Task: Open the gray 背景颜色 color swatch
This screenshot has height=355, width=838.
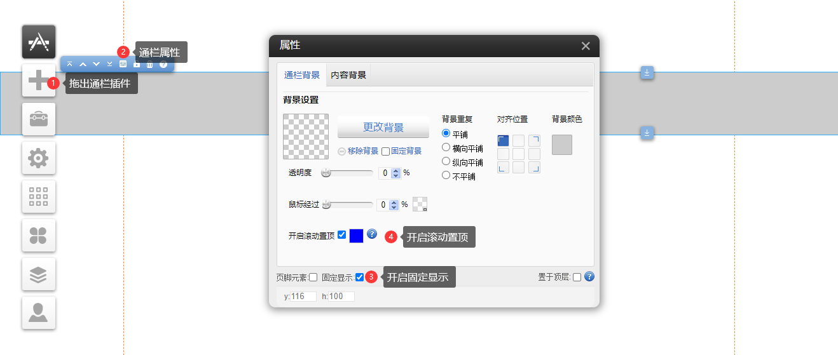Action: click(562, 144)
